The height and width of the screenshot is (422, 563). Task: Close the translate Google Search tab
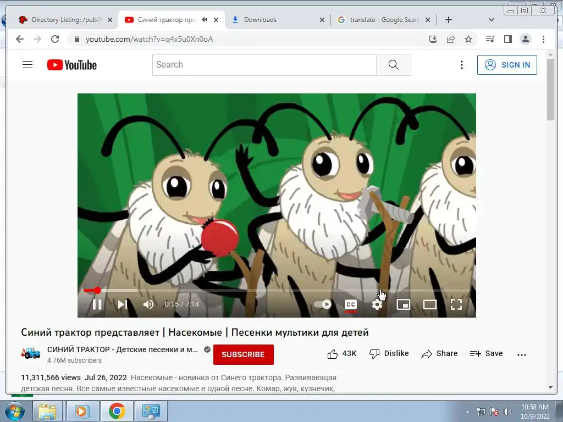tap(428, 20)
